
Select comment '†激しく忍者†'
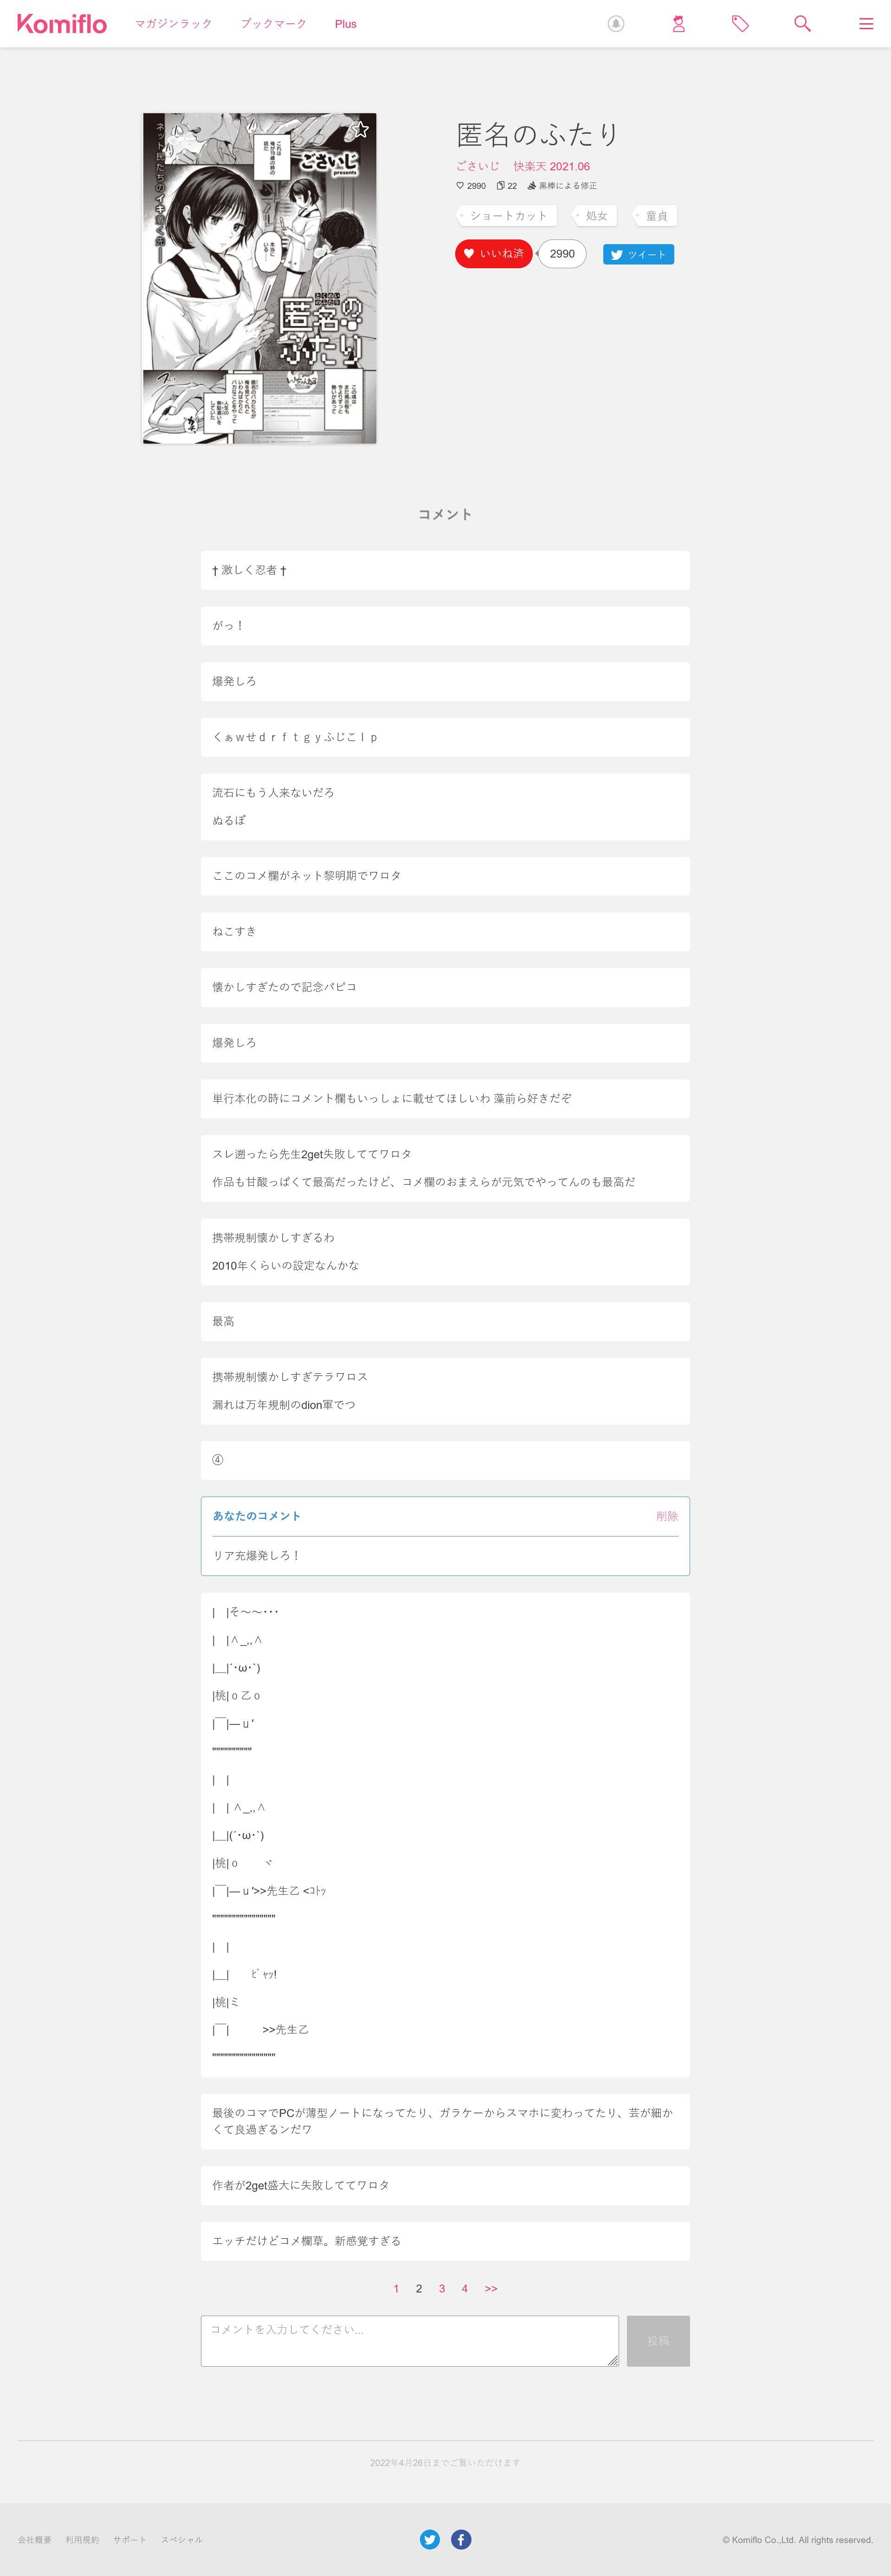click(x=445, y=570)
